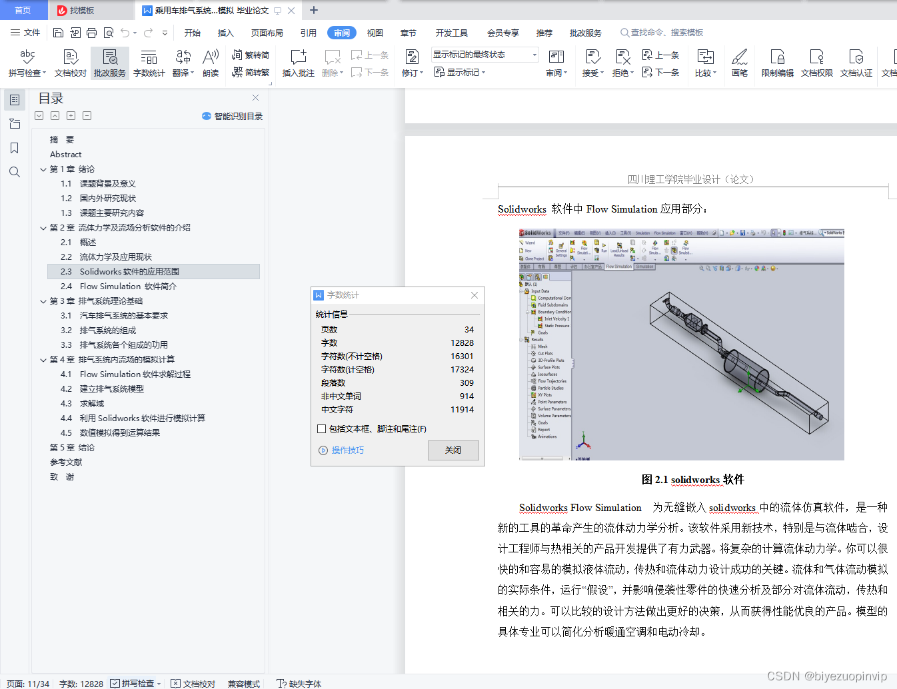The height and width of the screenshot is (689, 897).
Task: Switch to 页面布局 ribbon tab
Action: point(267,33)
